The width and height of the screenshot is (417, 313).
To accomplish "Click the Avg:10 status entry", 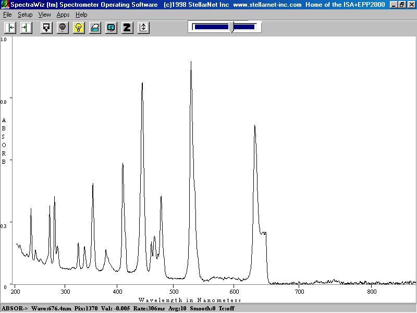I will pyautogui.click(x=177, y=308).
